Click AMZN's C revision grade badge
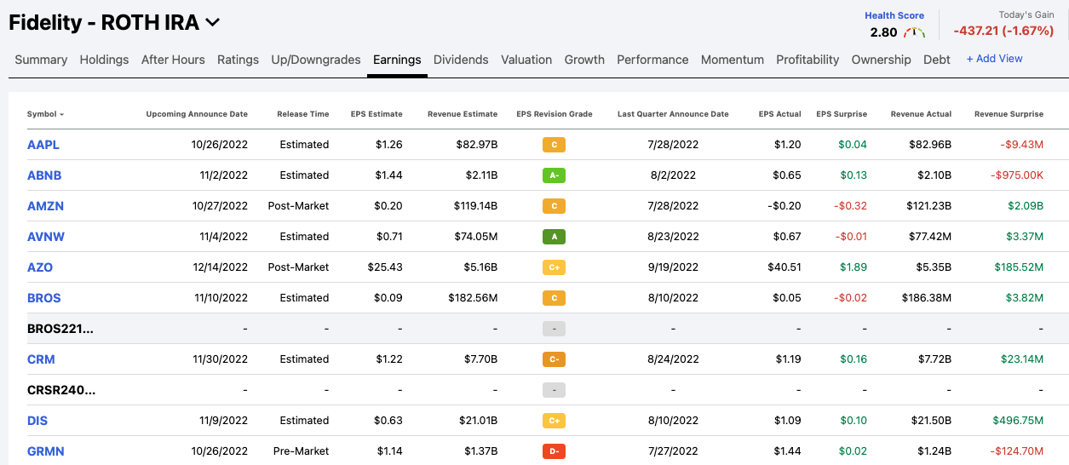 pyautogui.click(x=554, y=206)
